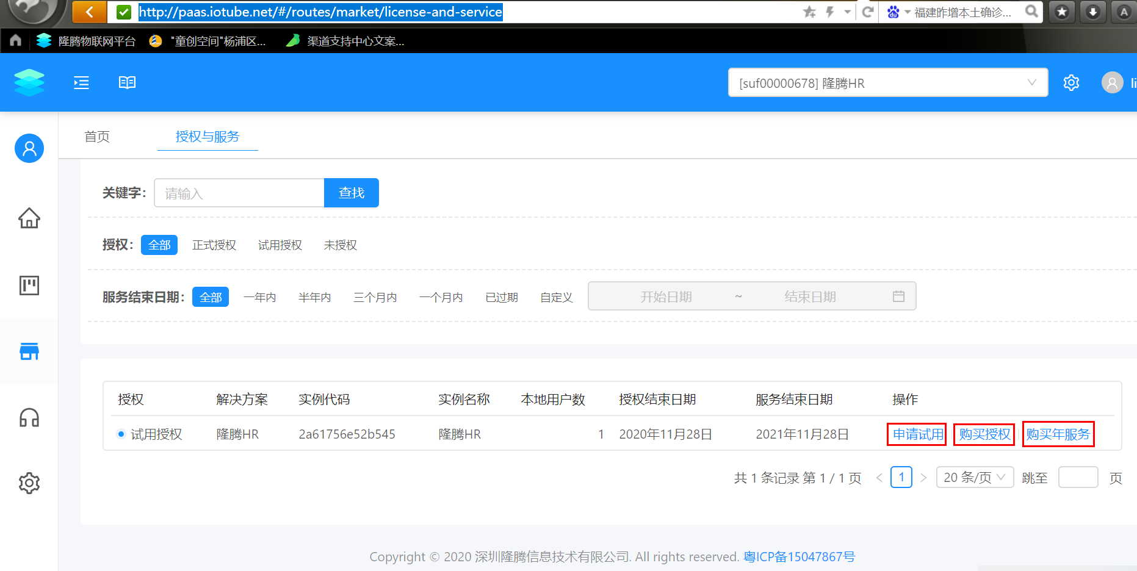This screenshot has height=571, width=1137.
Task: Go to previous page arrow
Action: (x=879, y=478)
